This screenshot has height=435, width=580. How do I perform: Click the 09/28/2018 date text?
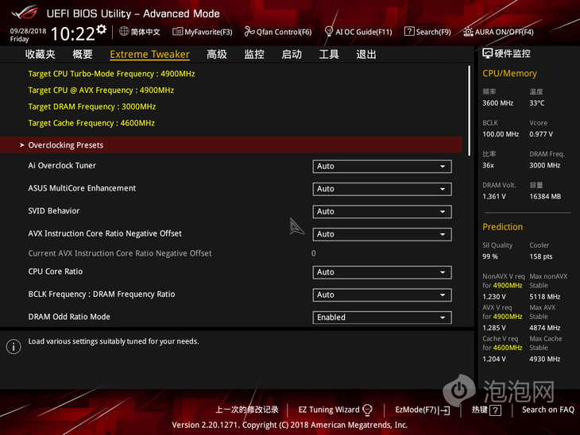click(28, 31)
